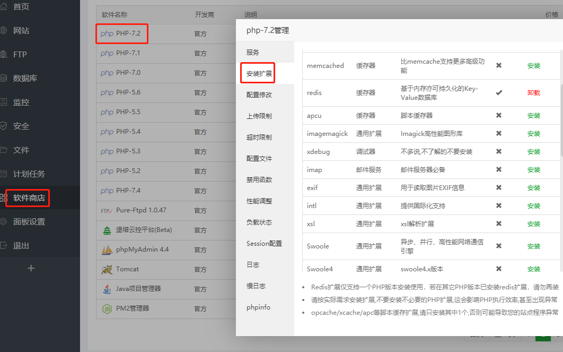Click phpMyAdmin 4.4 software name

142,250
